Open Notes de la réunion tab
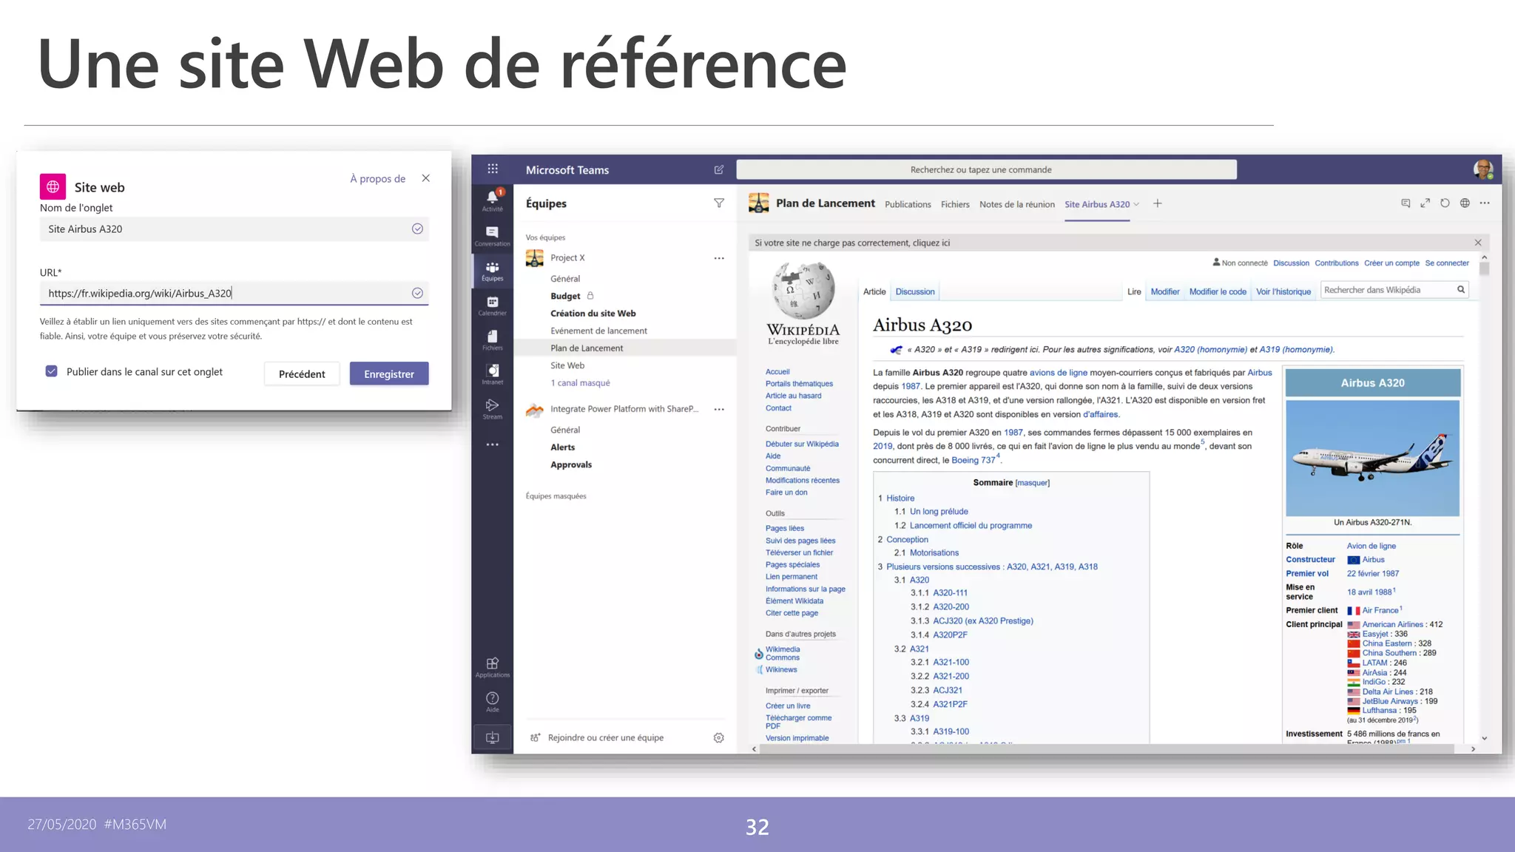Viewport: 1515px width, 852px height. [1017, 204]
